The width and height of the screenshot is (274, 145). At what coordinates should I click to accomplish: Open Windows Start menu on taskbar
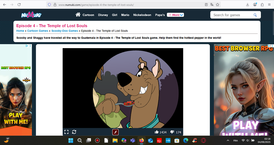(x=71, y=140)
